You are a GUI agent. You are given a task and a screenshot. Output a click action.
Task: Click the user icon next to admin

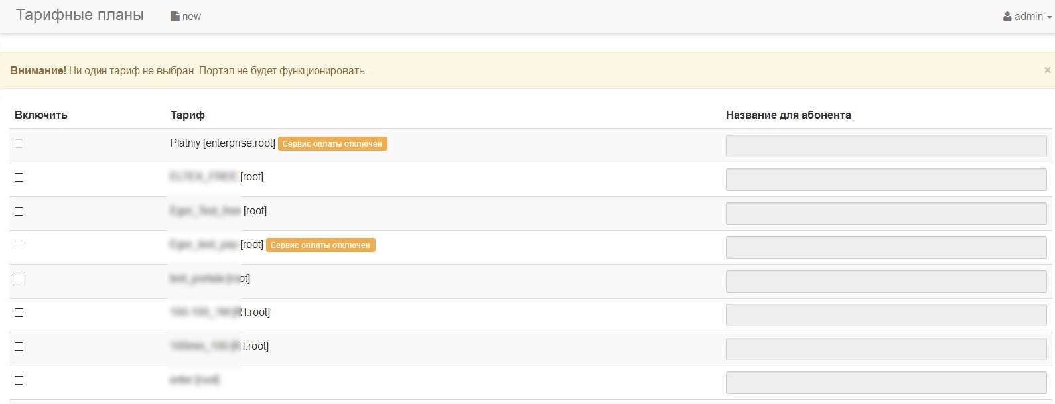(x=1007, y=16)
